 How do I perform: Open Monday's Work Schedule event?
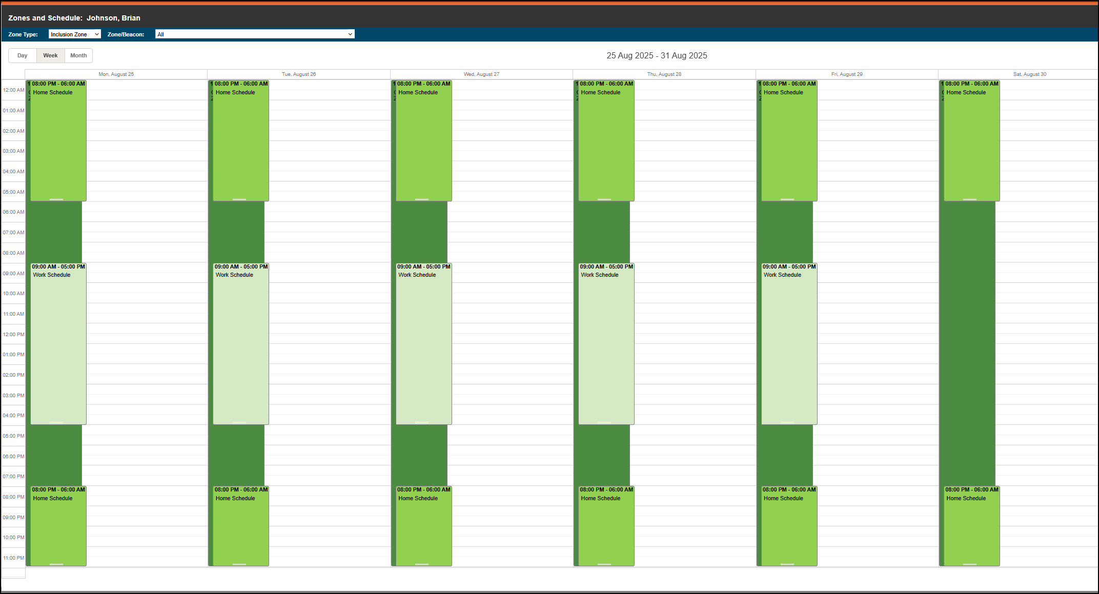click(x=58, y=343)
